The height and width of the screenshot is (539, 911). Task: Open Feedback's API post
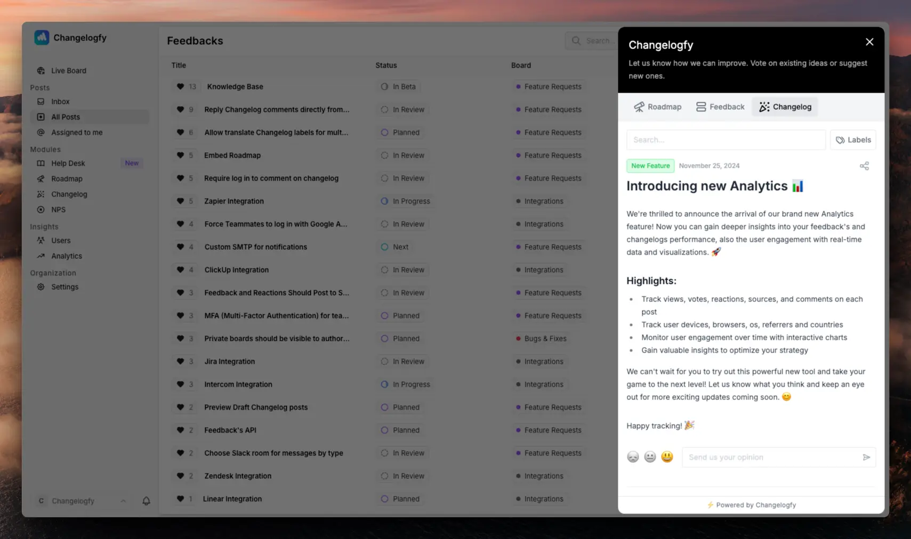230,430
